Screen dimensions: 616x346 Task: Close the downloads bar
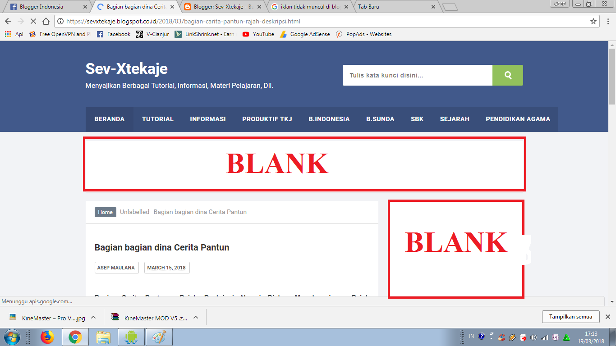tap(607, 317)
